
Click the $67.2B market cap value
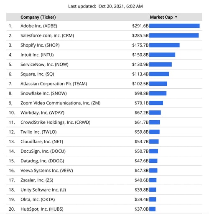pos(142,113)
